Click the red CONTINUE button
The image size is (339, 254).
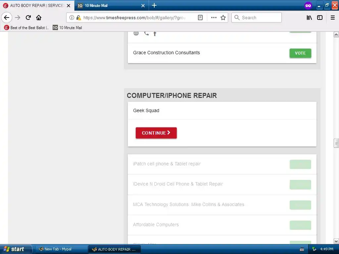[156, 133]
